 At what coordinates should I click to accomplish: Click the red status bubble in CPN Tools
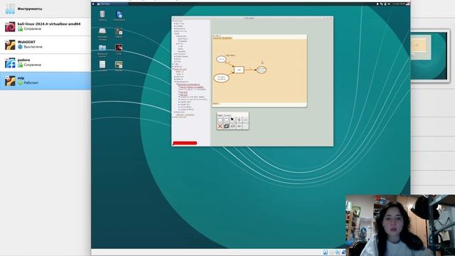[185, 143]
